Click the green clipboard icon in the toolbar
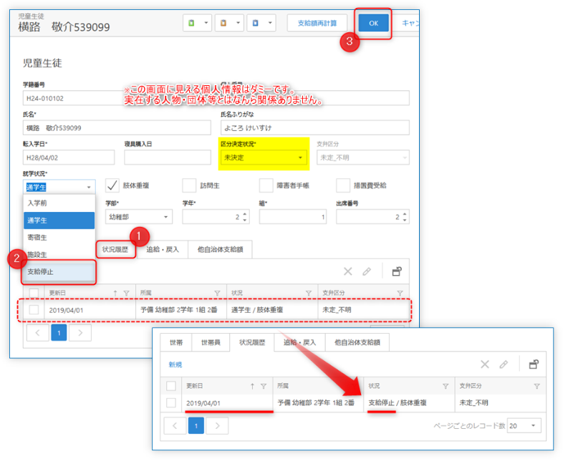573x469 pixels. click(x=191, y=23)
